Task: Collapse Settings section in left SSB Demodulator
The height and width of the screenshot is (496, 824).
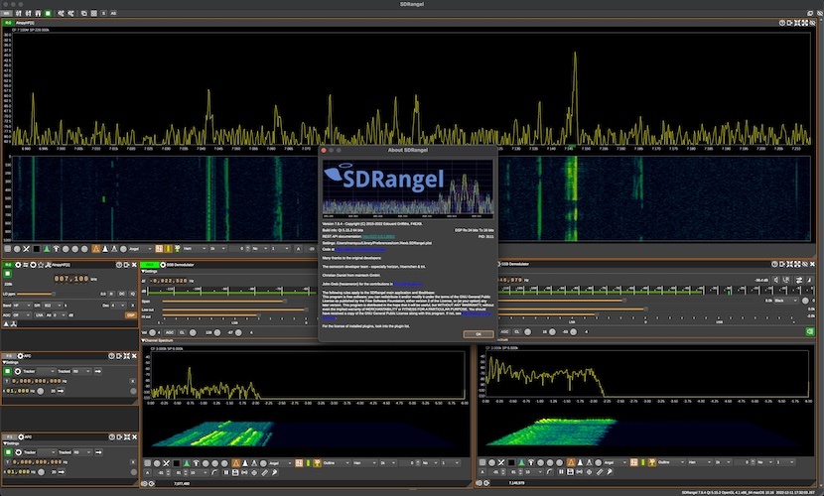Action: click(149, 272)
